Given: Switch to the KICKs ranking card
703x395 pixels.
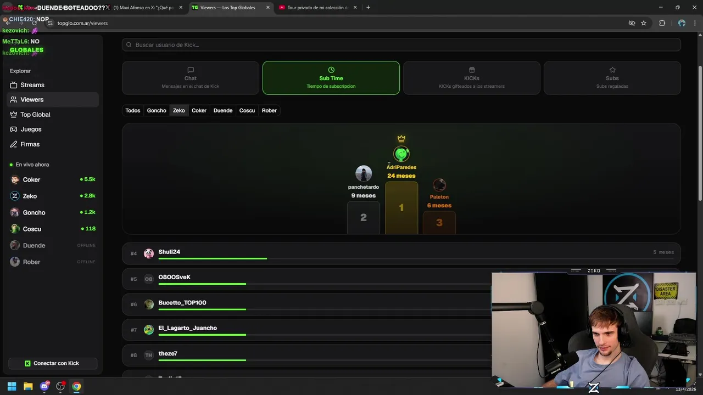Looking at the screenshot, I should tap(472, 78).
